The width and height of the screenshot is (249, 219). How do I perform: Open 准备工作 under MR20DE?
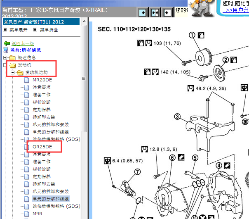(42, 95)
